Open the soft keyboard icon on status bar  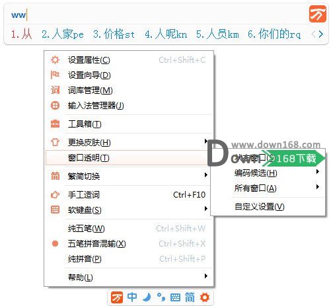(175, 297)
